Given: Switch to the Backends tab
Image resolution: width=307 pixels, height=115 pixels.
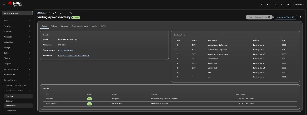Looking at the screenshot, I should (x=64, y=26).
